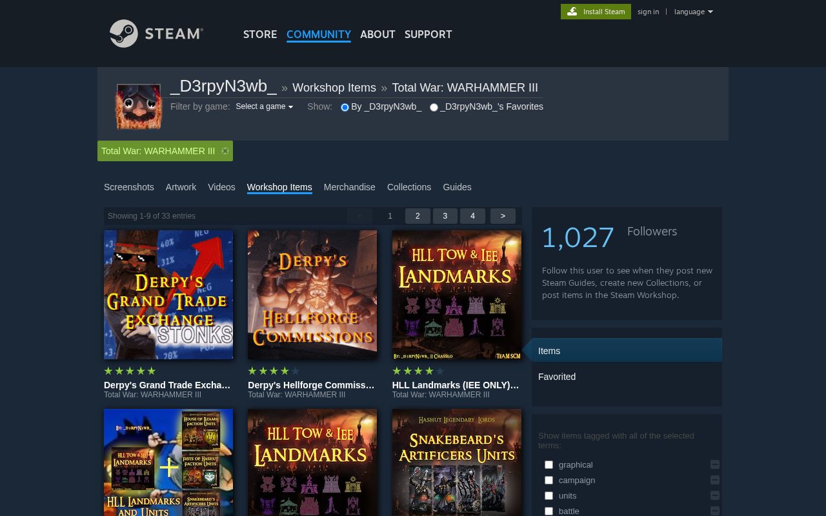826x516 pixels.
Task: Select the By _D3rpyN3wb_ radio button
Action: (x=345, y=108)
